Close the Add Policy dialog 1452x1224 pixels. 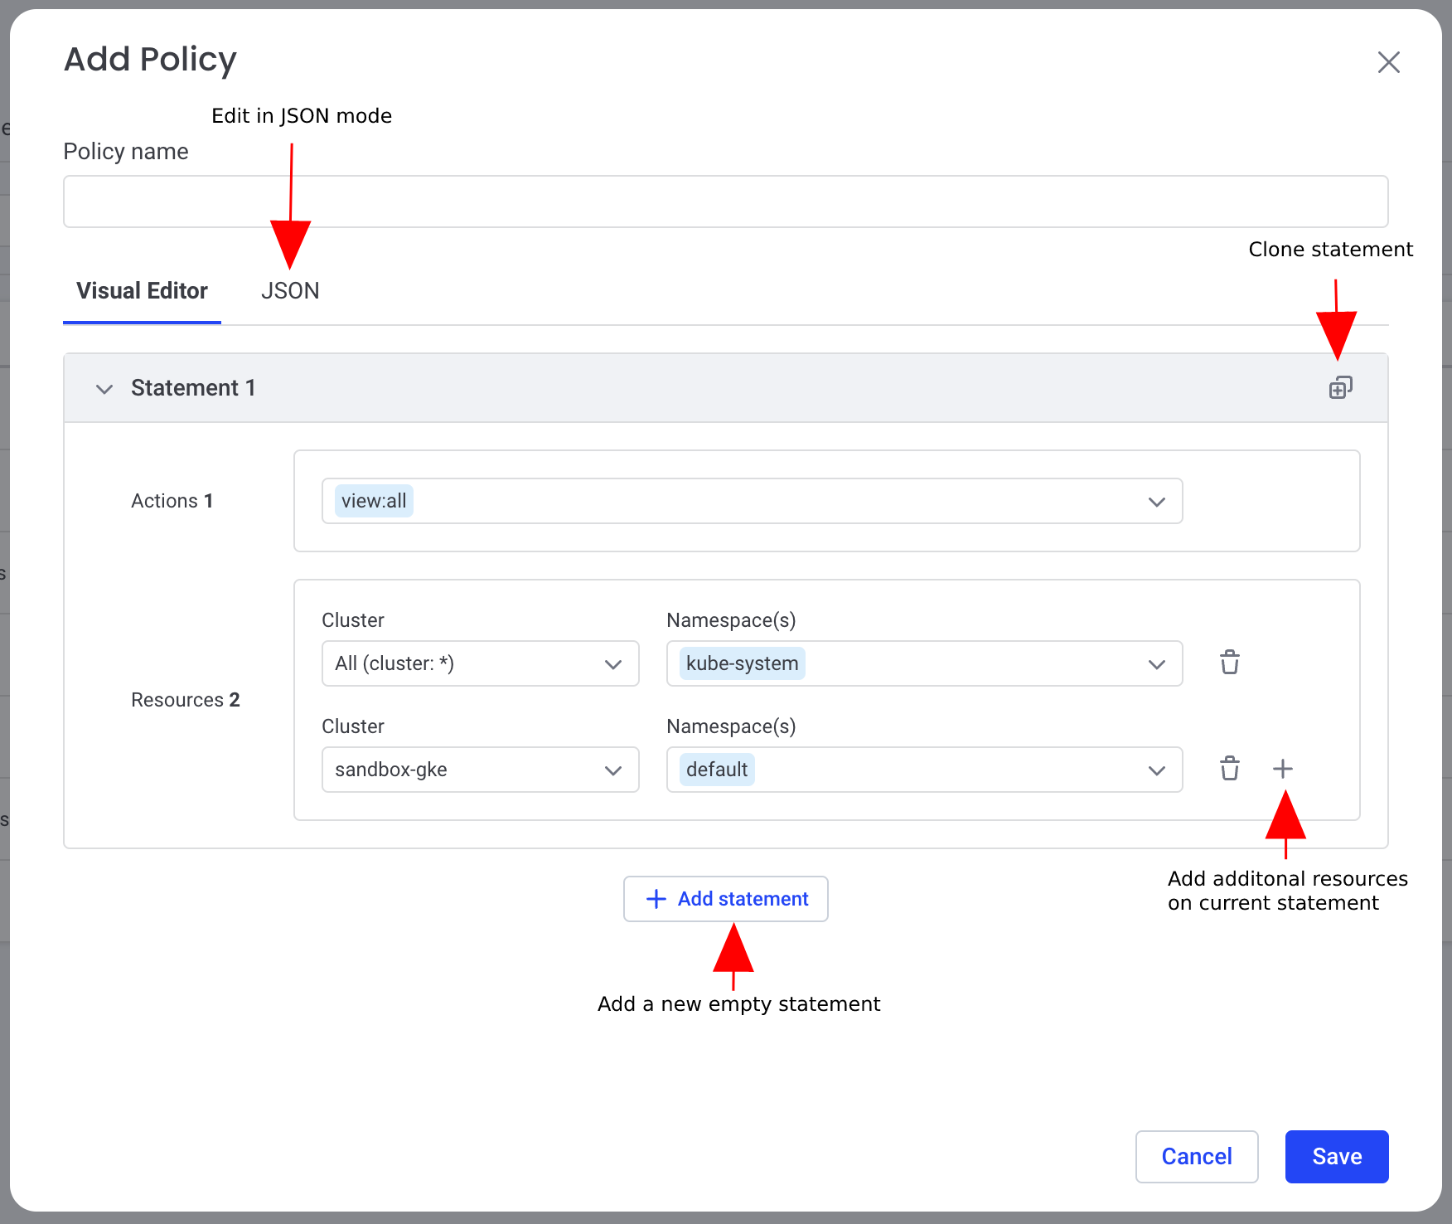[1388, 62]
